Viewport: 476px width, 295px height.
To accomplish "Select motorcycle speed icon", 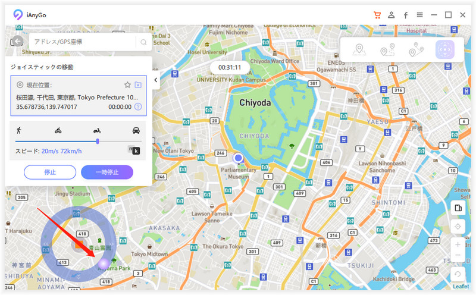I will [x=97, y=131].
